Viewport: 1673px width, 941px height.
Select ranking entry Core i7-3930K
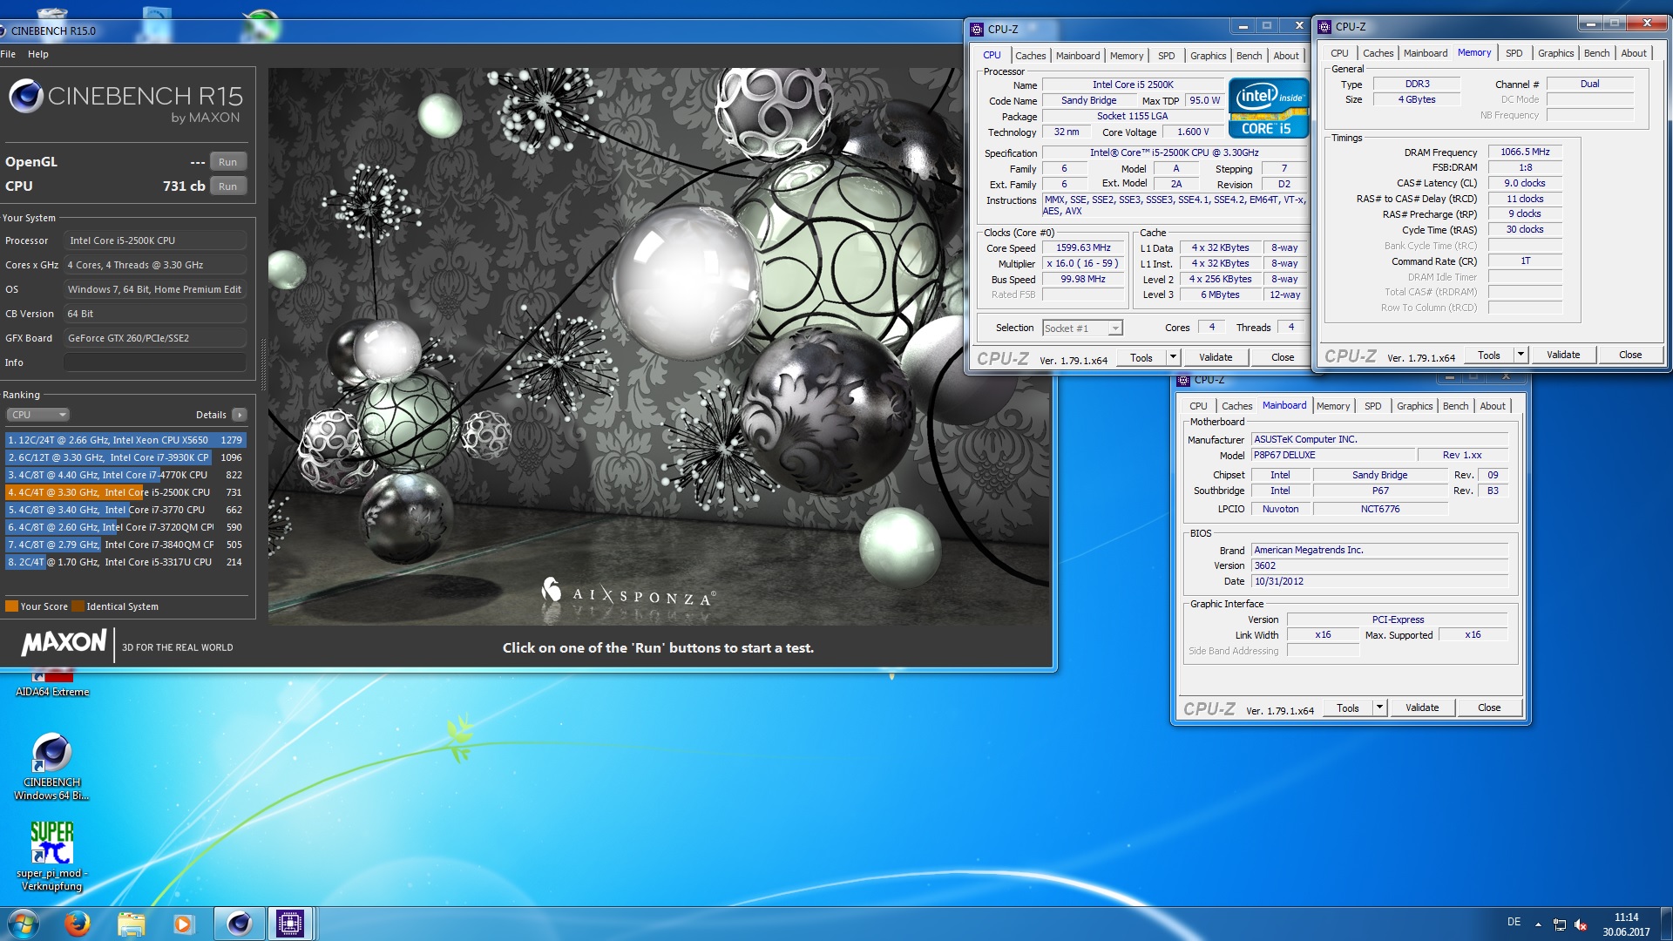[x=125, y=457]
